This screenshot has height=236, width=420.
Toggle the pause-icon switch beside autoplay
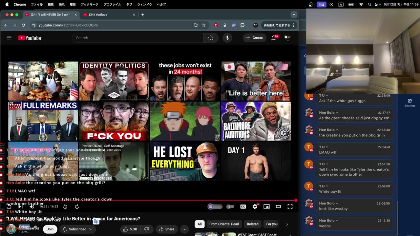click(230, 206)
